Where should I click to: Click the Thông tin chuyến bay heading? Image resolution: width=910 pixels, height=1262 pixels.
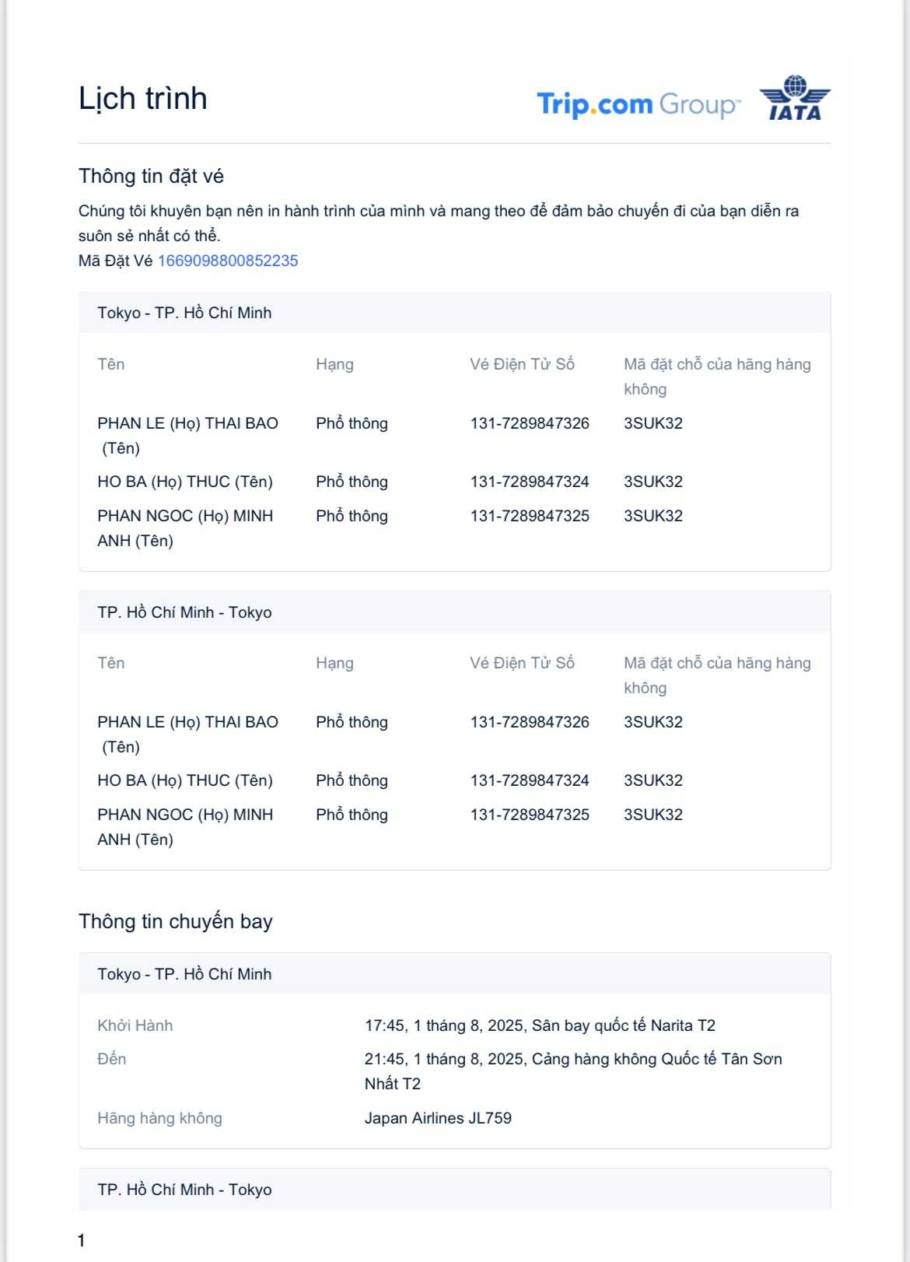tap(176, 921)
